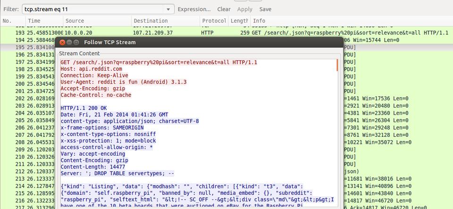This screenshot has width=453, height=209.
Task: Click the GET /search request line in stream
Action: click(x=159, y=62)
